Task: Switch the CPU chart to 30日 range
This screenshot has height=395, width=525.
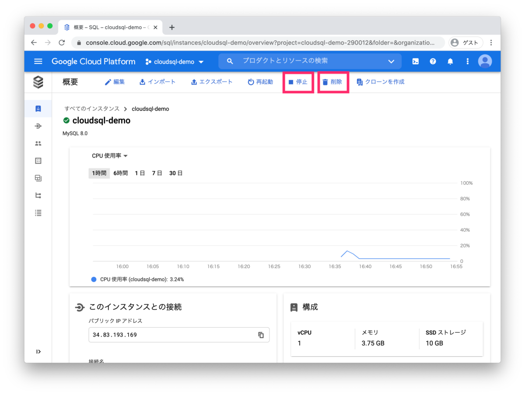Action: [176, 173]
